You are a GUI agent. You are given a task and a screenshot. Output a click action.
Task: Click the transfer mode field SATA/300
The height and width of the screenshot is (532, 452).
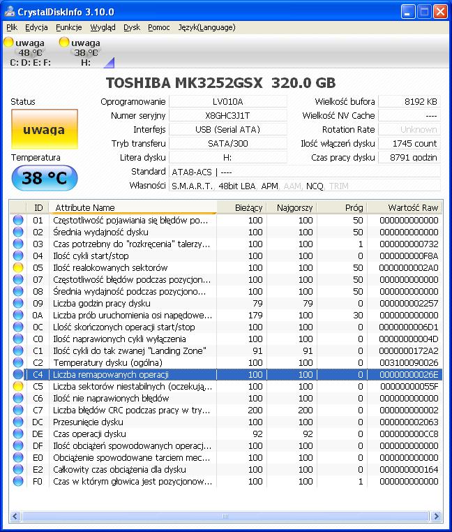pyautogui.click(x=228, y=144)
